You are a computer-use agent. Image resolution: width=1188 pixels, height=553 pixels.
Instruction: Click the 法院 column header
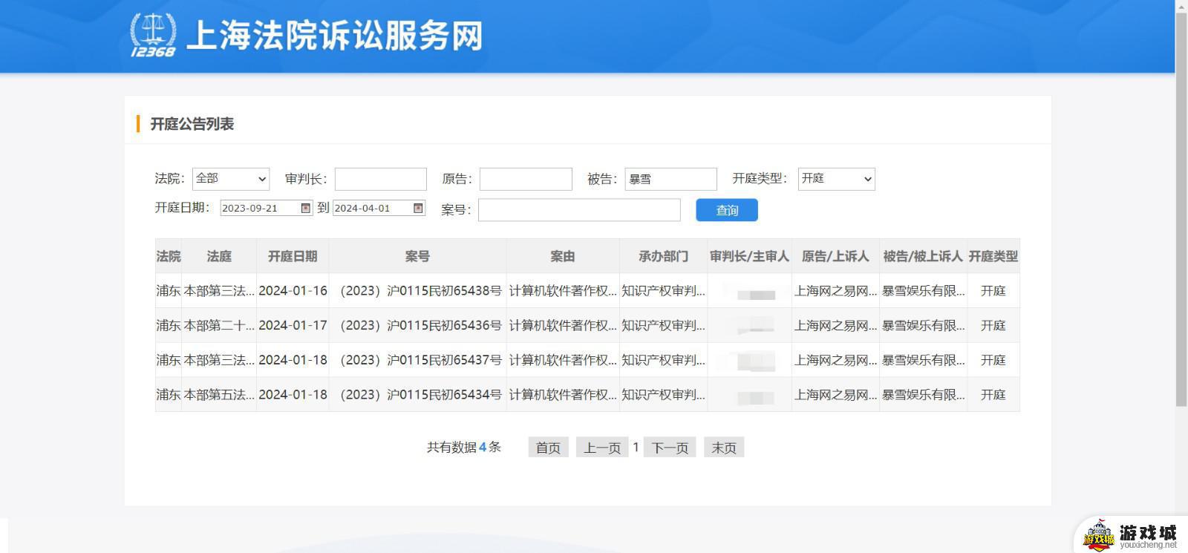(x=169, y=256)
